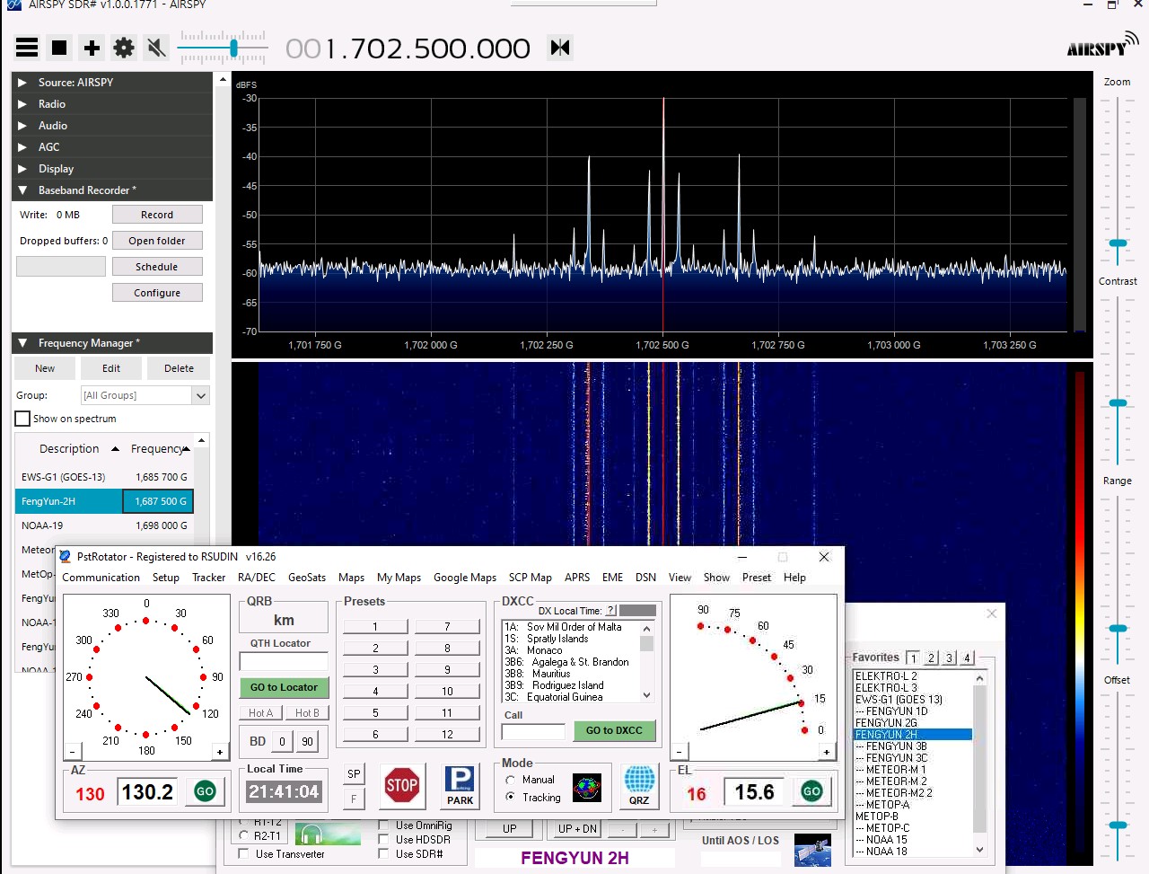Image resolution: width=1149 pixels, height=874 pixels.
Task: Open the APRS menu
Action: click(577, 578)
